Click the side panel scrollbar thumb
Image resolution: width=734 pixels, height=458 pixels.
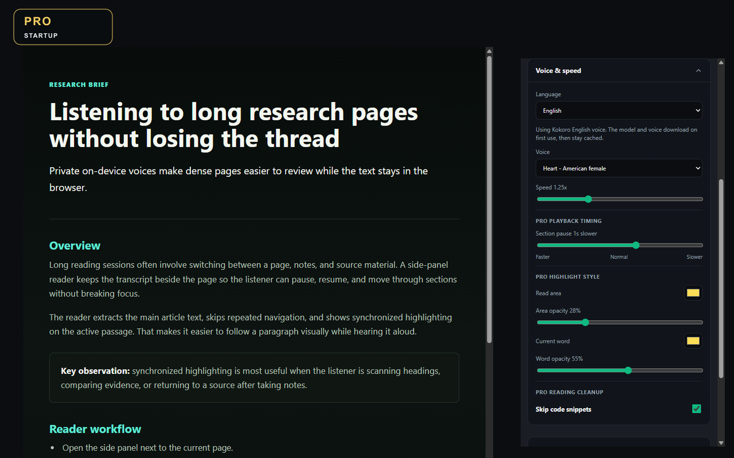pyautogui.click(x=721, y=278)
